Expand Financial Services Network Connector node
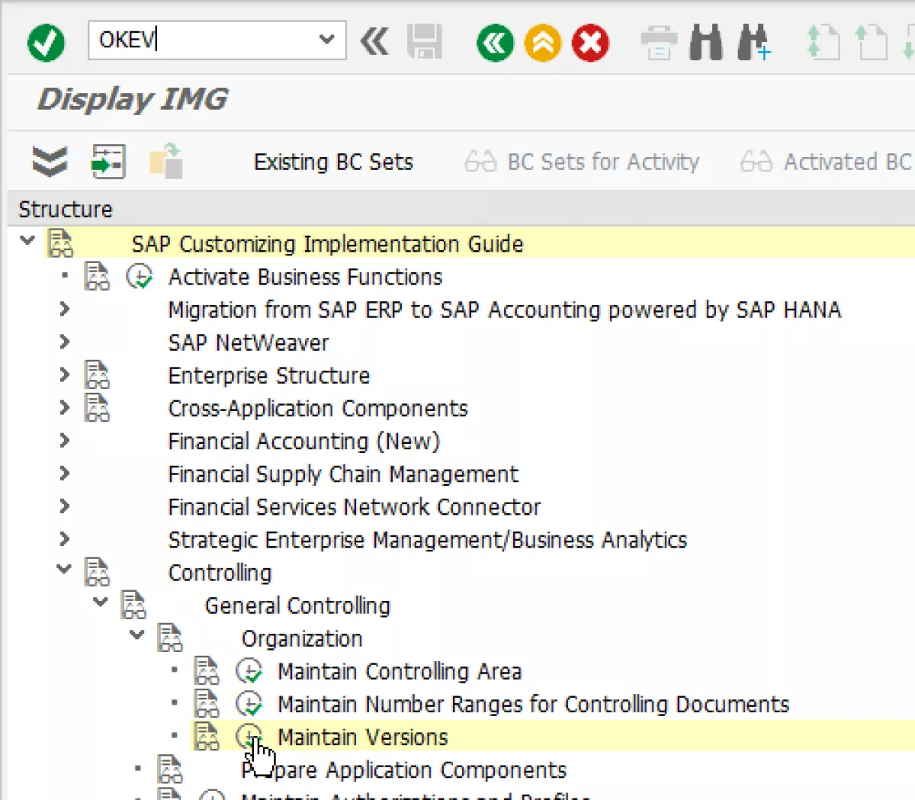This screenshot has height=800, width=915. tap(64, 506)
